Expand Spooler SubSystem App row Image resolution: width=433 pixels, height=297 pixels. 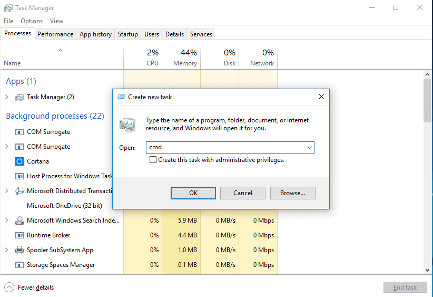coord(7,250)
